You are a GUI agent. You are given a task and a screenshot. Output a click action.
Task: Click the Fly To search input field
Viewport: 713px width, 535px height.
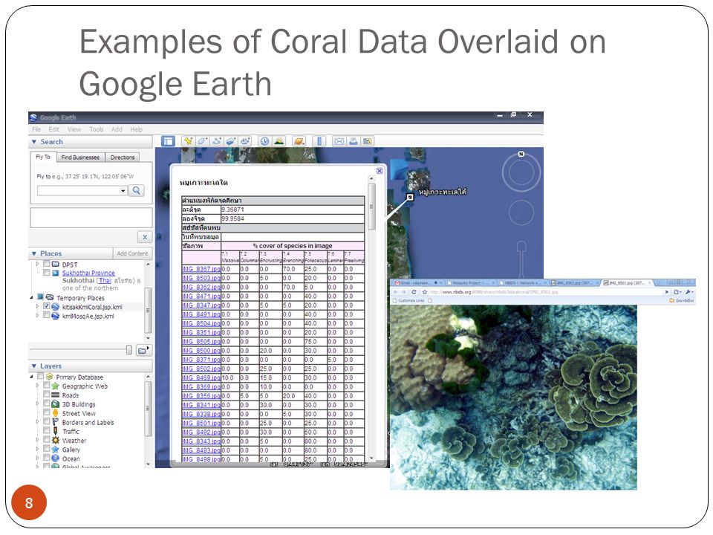(82, 191)
